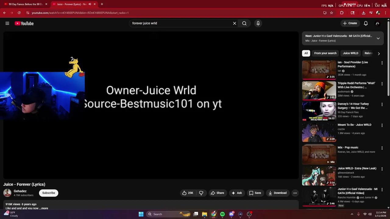Open options for Trippie Redd Wish video
390x219 pixels.
pos(382,84)
